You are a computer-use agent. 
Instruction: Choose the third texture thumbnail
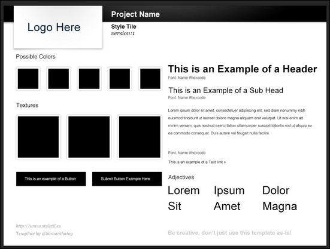click(x=140, y=137)
